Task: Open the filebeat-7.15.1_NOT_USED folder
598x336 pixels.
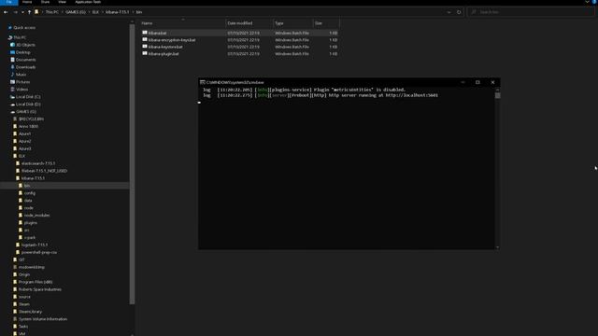Action: [x=44, y=171]
